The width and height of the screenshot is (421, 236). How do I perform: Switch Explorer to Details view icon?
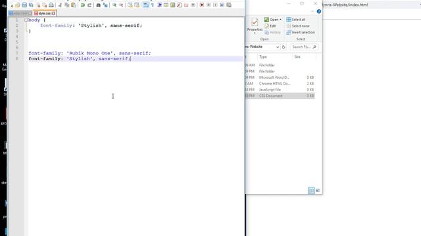pyautogui.click(x=311, y=191)
